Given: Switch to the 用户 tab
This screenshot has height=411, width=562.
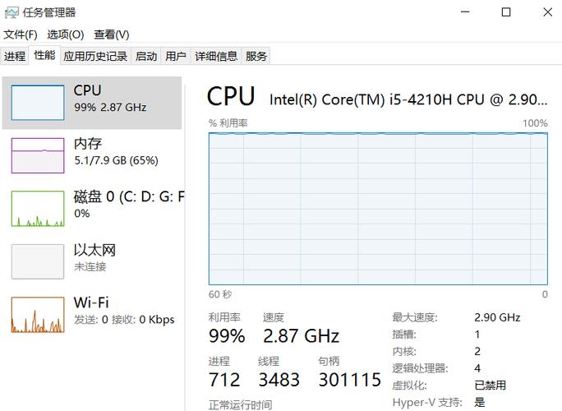Looking at the screenshot, I should [x=176, y=56].
